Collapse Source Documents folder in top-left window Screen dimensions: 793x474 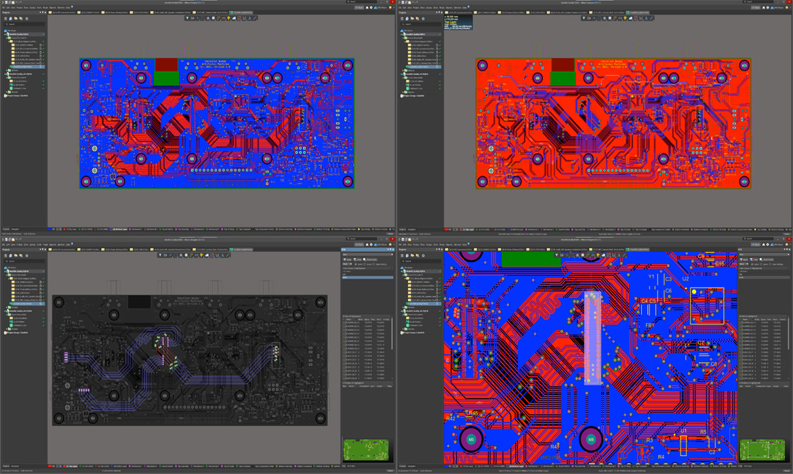tap(7, 38)
